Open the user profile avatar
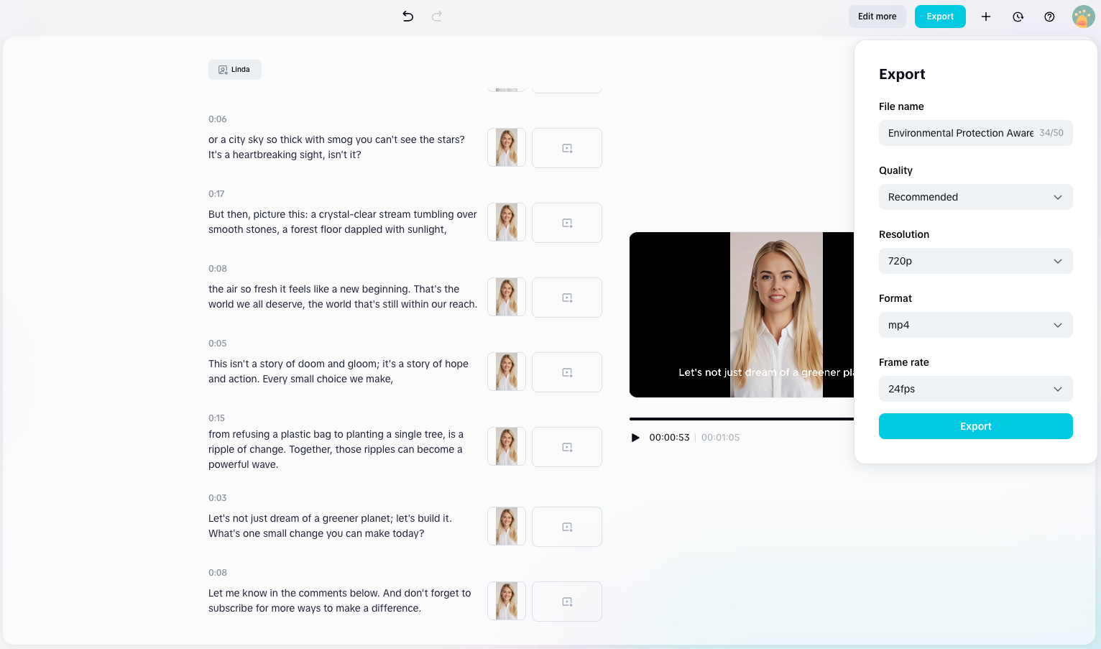The image size is (1101, 649). (x=1083, y=17)
